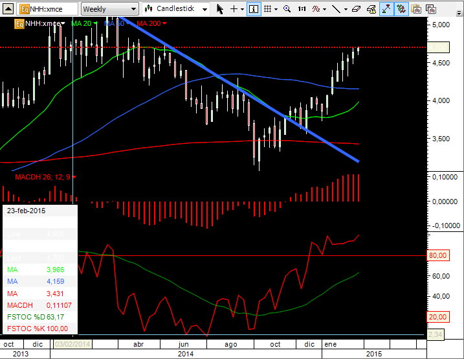The height and width of the screenshot is (359, 464).
Task: Click the paste chart icon
Action: (430, 9)
